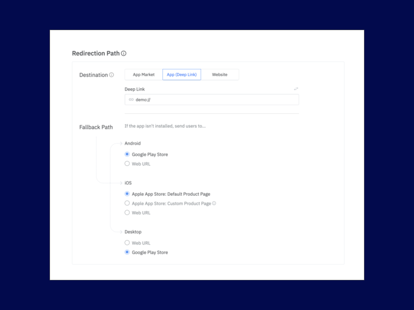Select Google Play Store for Android fallback
Image resolution: width=414 pixels, height=310 pixels.
(x=127, y=154)
